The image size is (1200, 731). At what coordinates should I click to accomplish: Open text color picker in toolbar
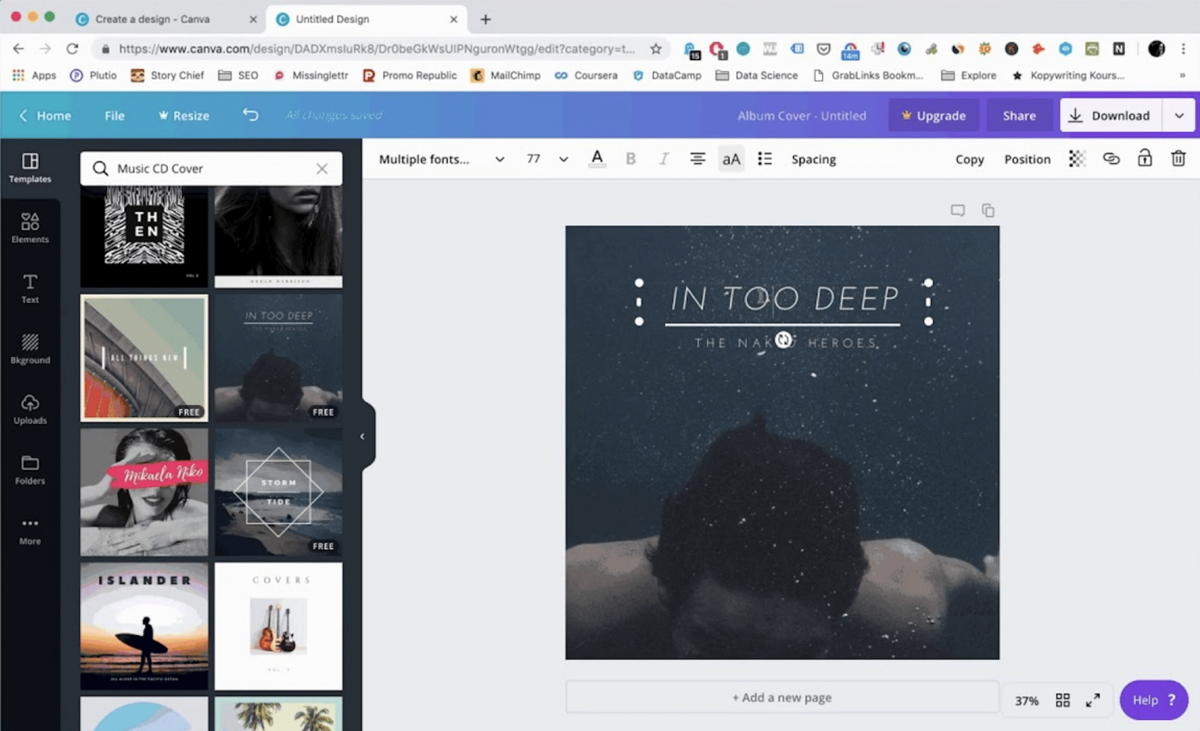tap(597, 159)
